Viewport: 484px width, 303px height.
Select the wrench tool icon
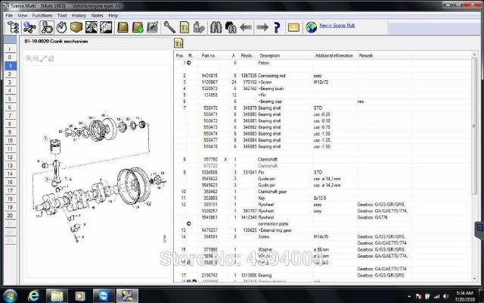click(169, 27)
